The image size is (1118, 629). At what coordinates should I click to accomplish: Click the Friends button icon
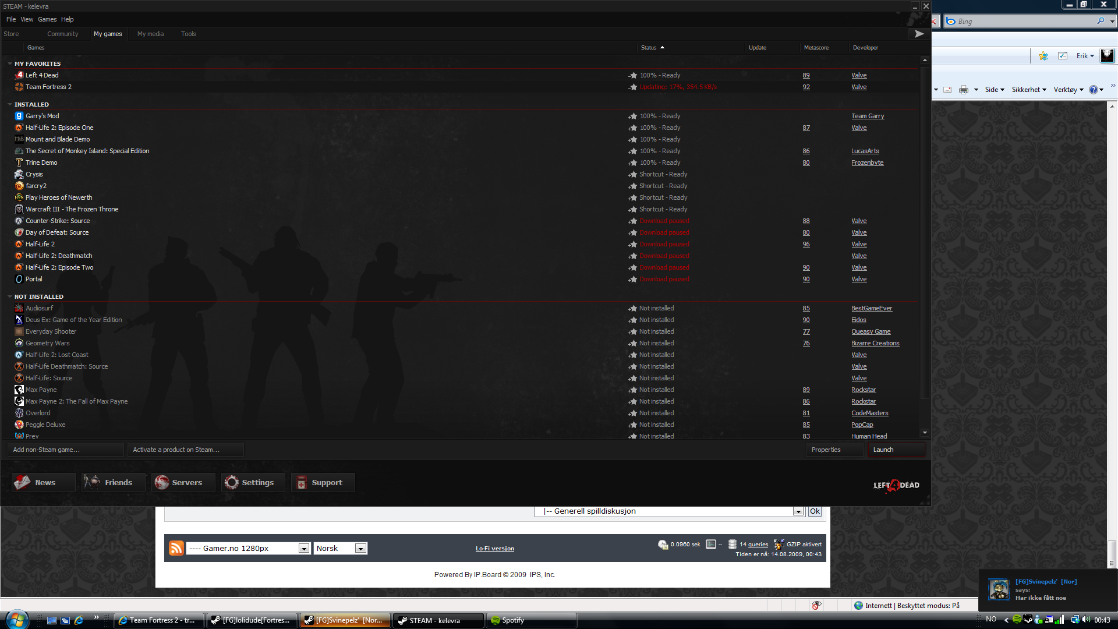pos(92,482)
